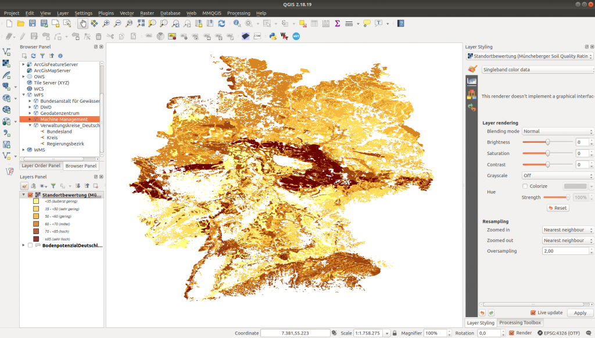Open the Grayscale dropdown
The image size is (595, 338).
(557, 175)
